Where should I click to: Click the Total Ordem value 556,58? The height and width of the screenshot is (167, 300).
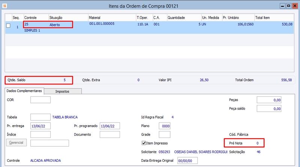pyautogui.click(x=286, y=80)
